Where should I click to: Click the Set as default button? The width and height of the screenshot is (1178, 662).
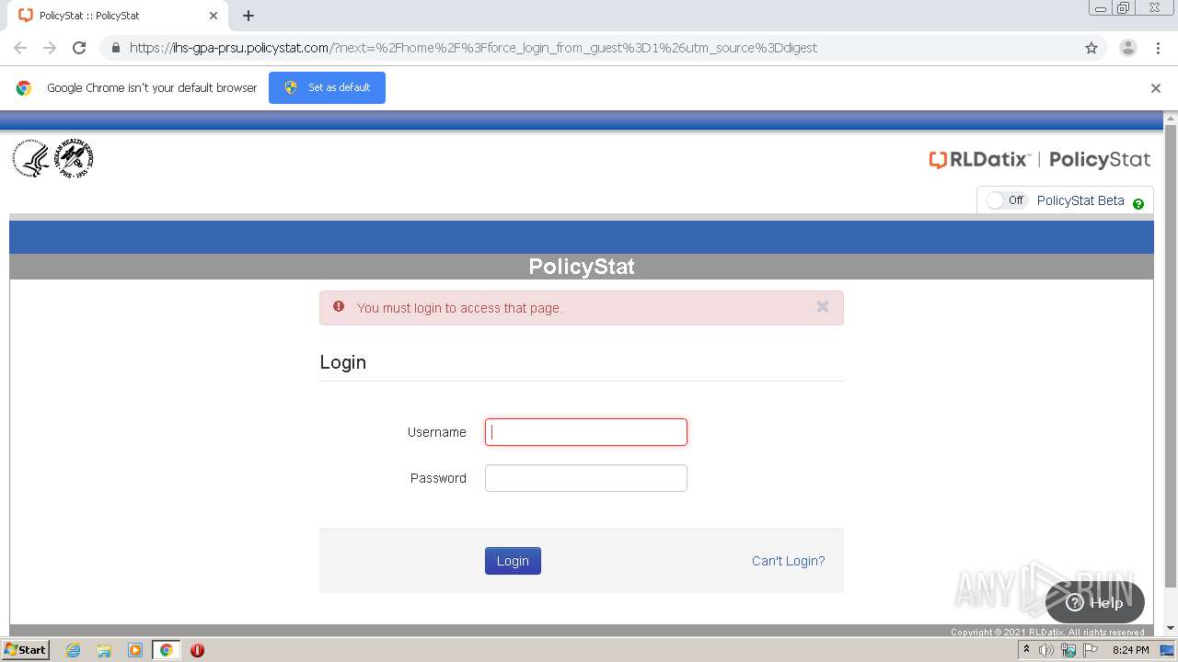[x=327, y=87]
